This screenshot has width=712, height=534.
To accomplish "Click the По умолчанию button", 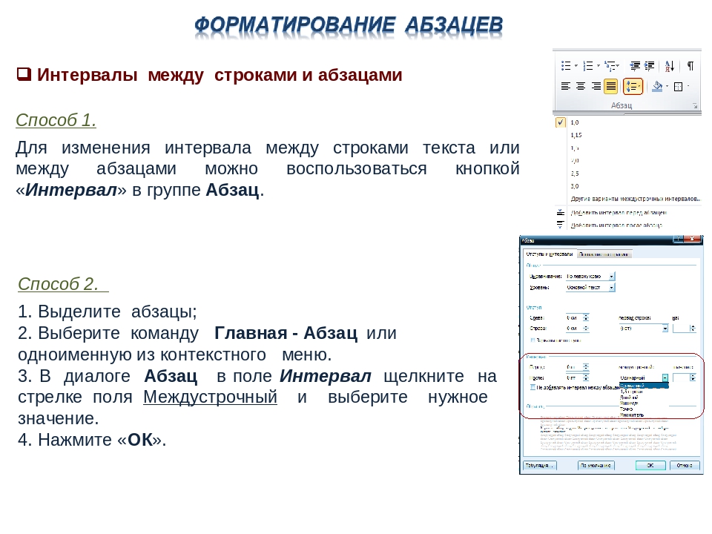I will click(596, 466).
